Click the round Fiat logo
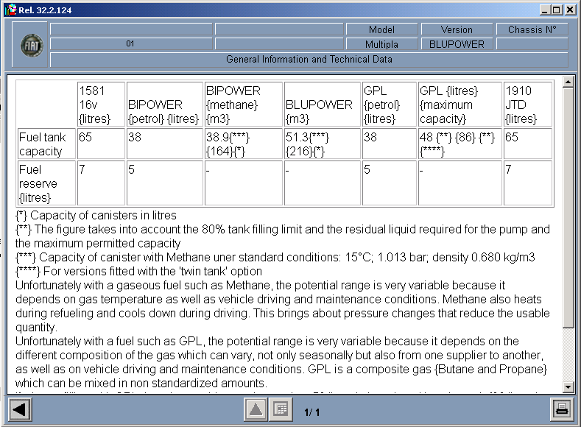Screen dimensions: 581x427 [31, 45]
